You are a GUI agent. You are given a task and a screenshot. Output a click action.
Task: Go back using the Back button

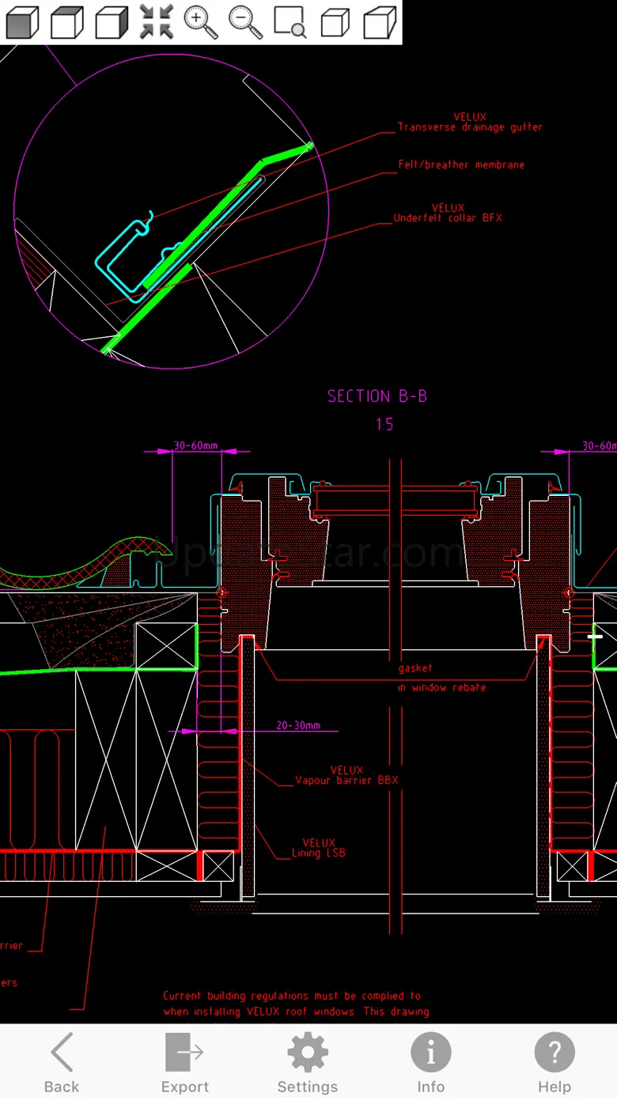point(62,1062)
